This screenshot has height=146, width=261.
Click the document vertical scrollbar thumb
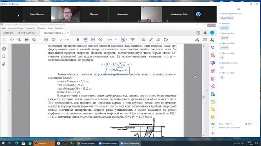[203, 97]
